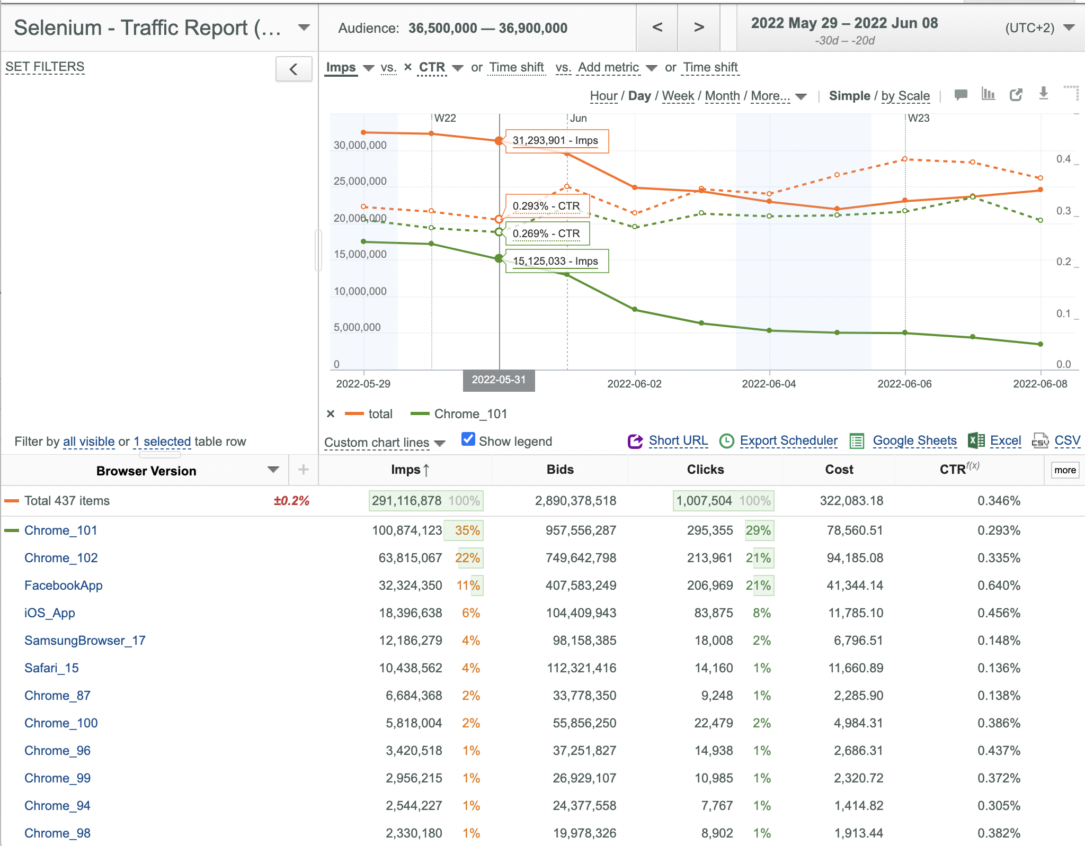Click the Google Sheets icon
The image size is (1085, 846).
[857, 441]
